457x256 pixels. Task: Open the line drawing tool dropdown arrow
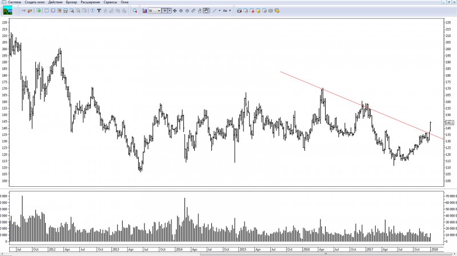pos(219,11)
